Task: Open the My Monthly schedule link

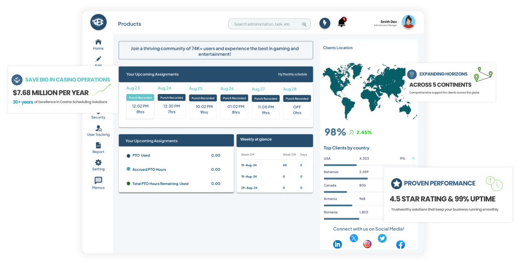Action: [x=293, y=74]
